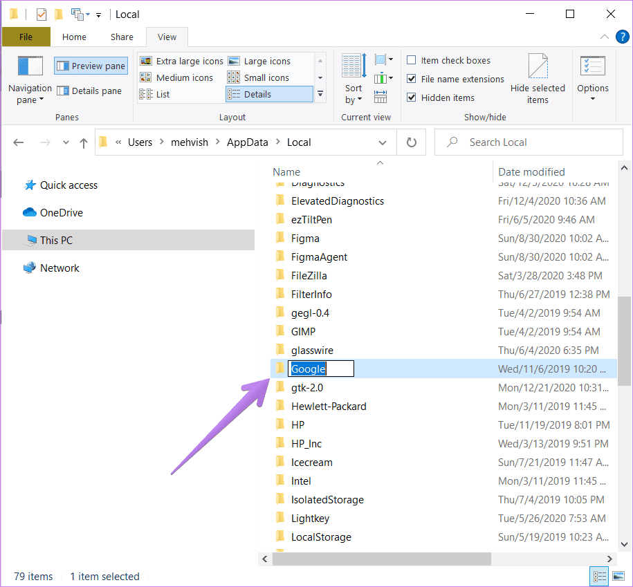Collapse the ribbon with the chevron
Image resolution: width=633 pixels, height=587 pixels.
[x=605, y=37]
